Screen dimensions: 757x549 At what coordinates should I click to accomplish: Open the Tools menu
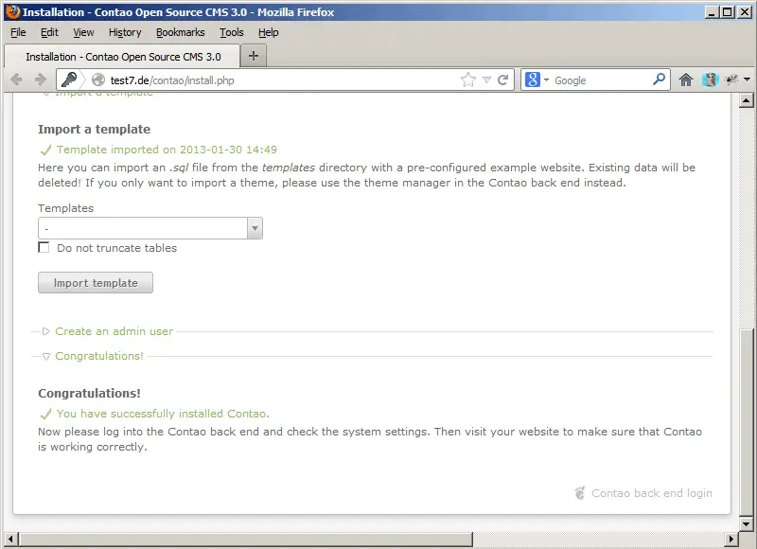[x=232, y=32]
